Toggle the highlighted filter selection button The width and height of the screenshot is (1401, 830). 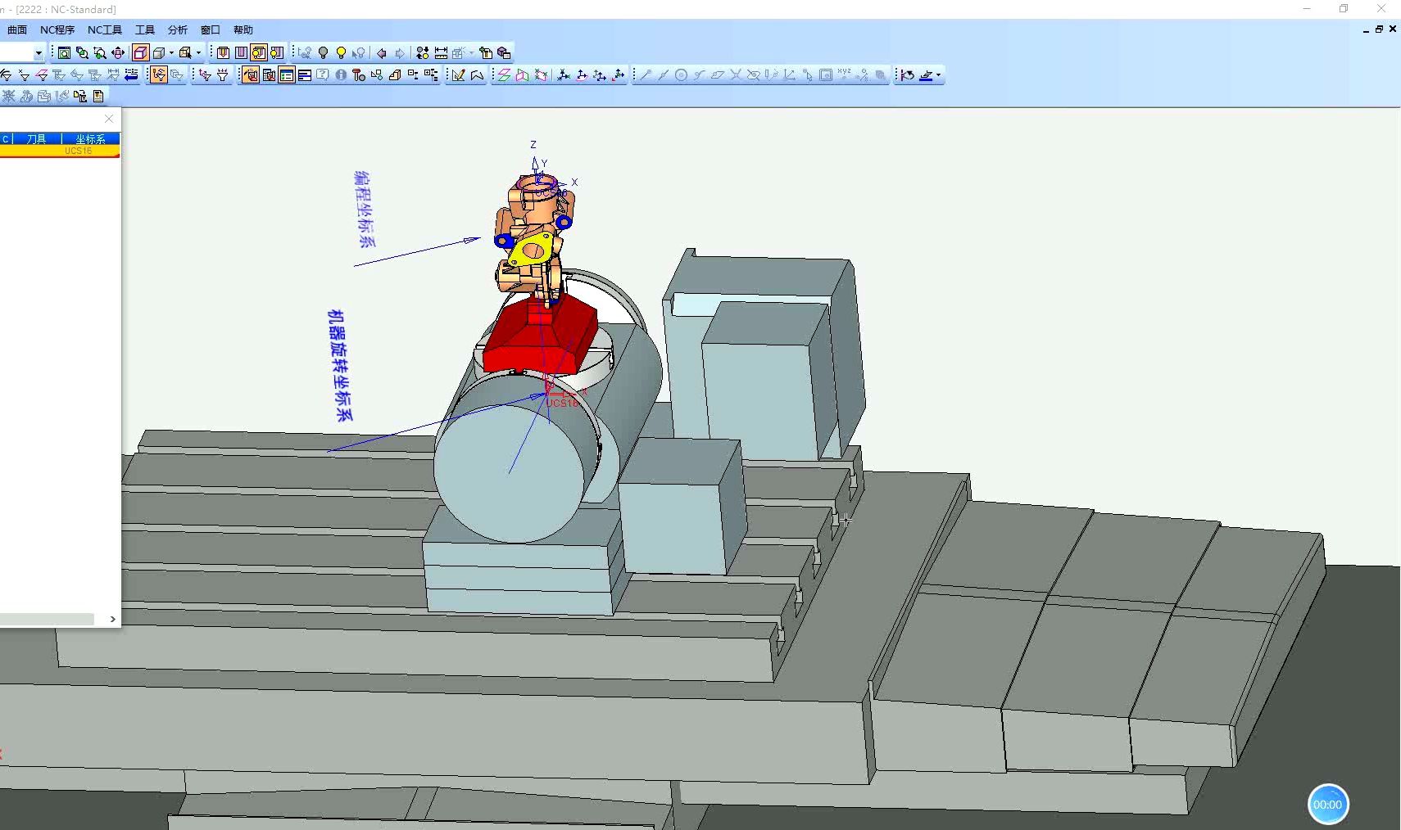pyautogui.click(x=159, y=75)
